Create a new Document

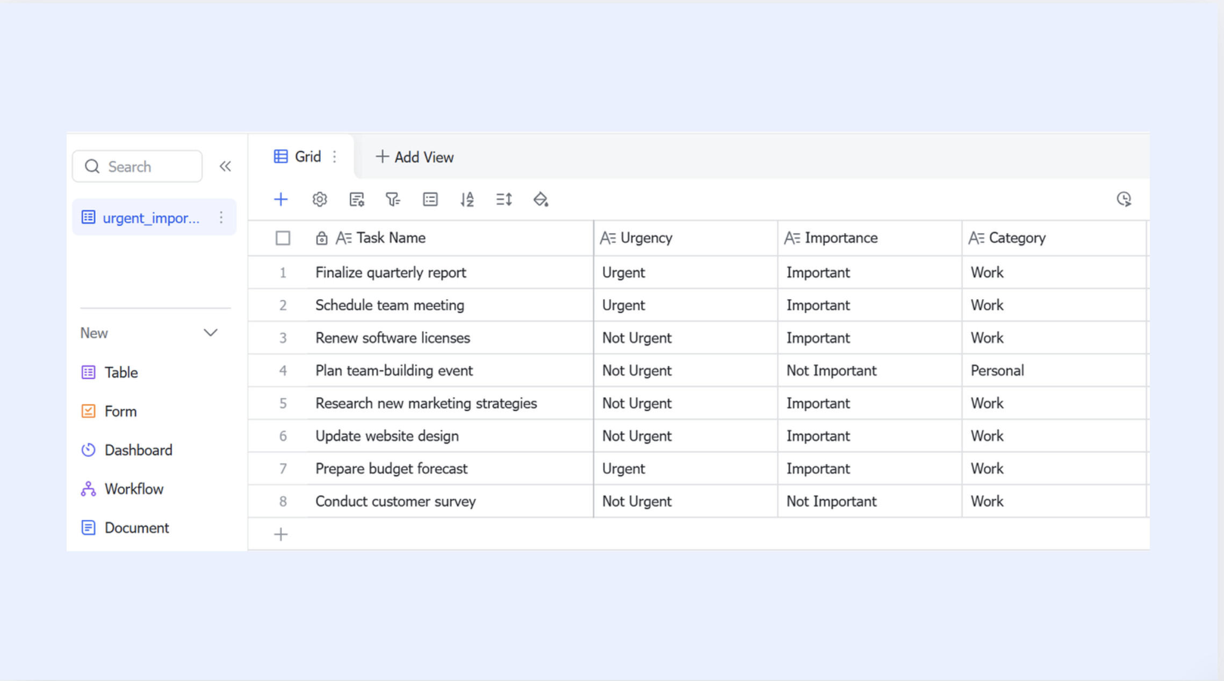click(x=125, y=527)
